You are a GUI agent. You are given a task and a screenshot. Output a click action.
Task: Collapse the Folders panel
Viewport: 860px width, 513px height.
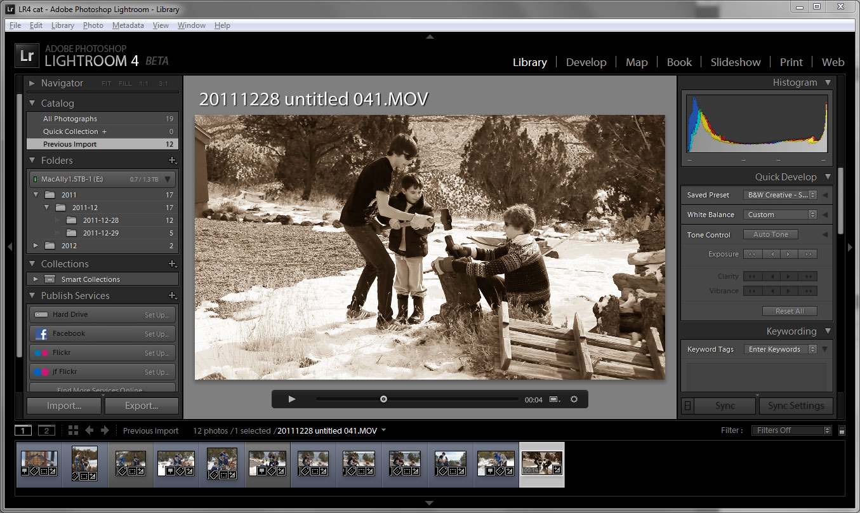32,161
